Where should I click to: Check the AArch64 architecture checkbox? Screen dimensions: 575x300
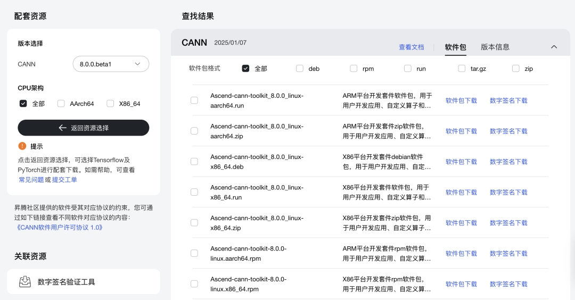pyautogui.click(x=61, y=104)
